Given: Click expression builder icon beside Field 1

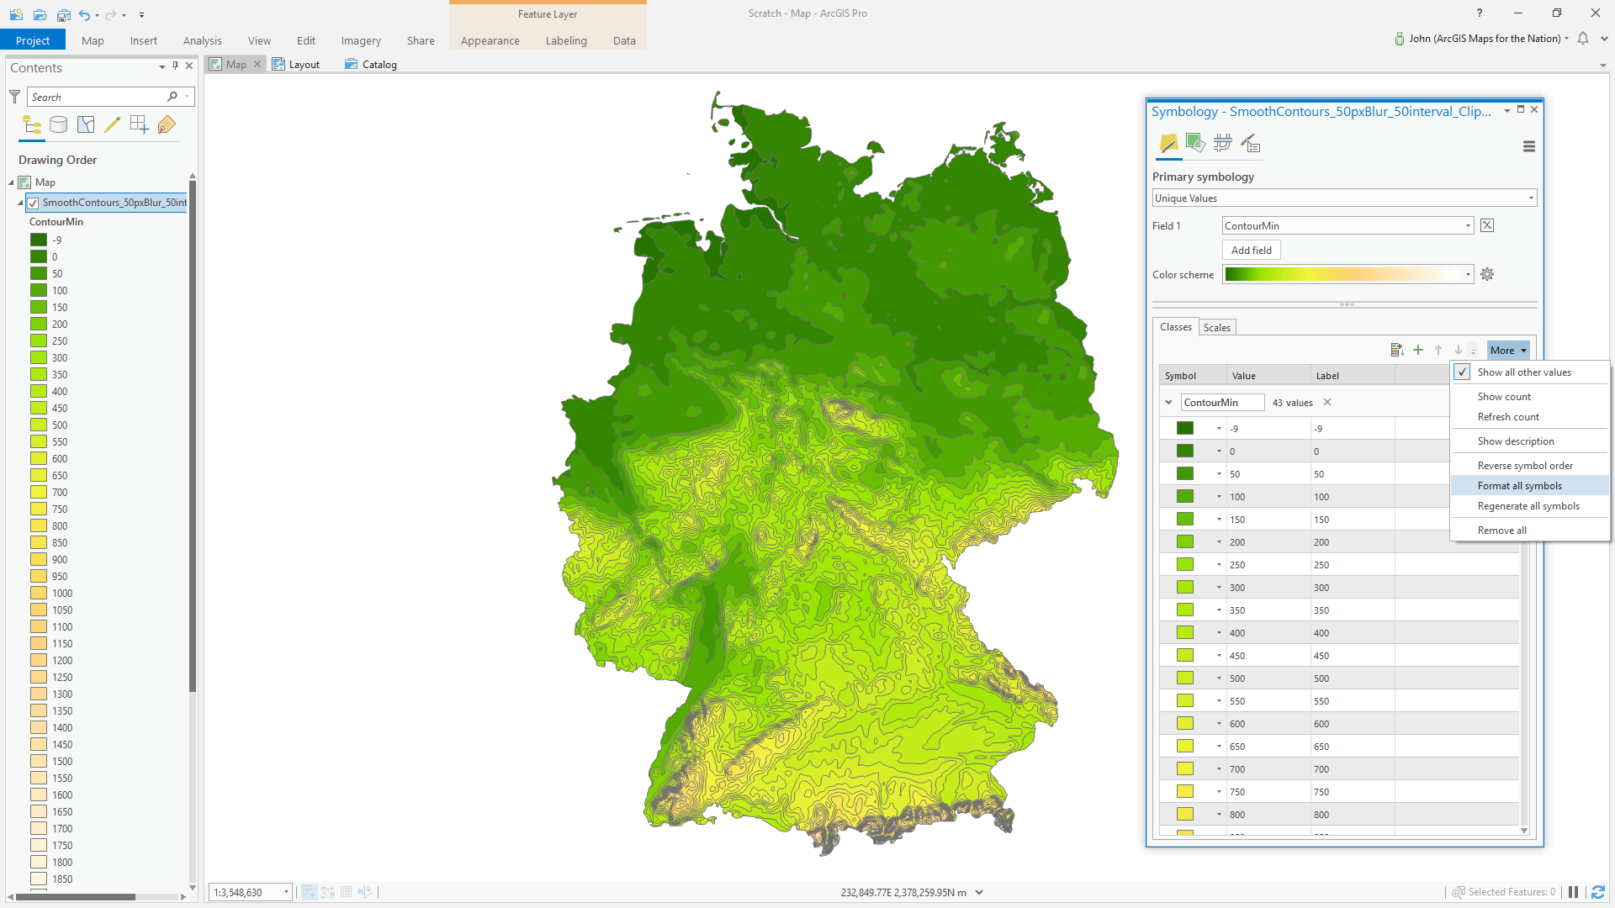Looking at the screenshot, I should tap(1487, 225).
